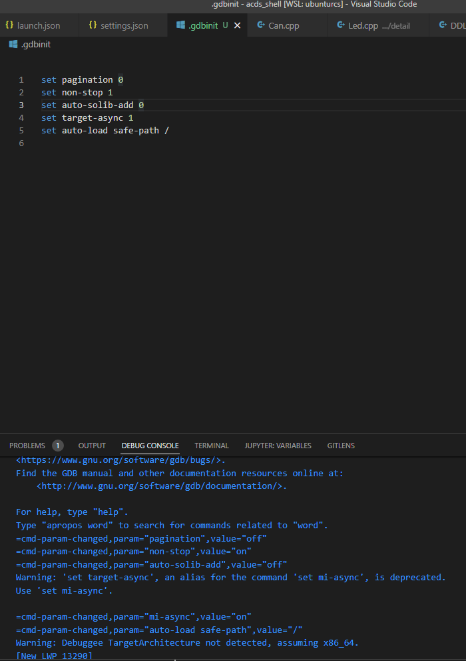Switch to the GitLens panel
This screenshot has width=466, height=661.
click(x=341, y=445)
